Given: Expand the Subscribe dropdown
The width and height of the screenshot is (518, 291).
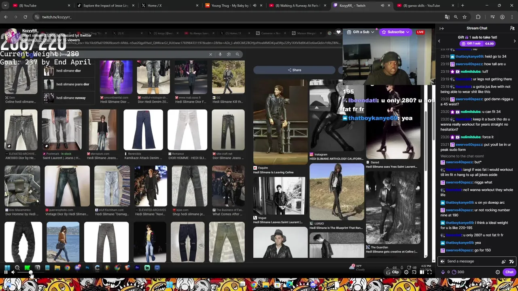Looking at the screenshot, I should point(395,32).
